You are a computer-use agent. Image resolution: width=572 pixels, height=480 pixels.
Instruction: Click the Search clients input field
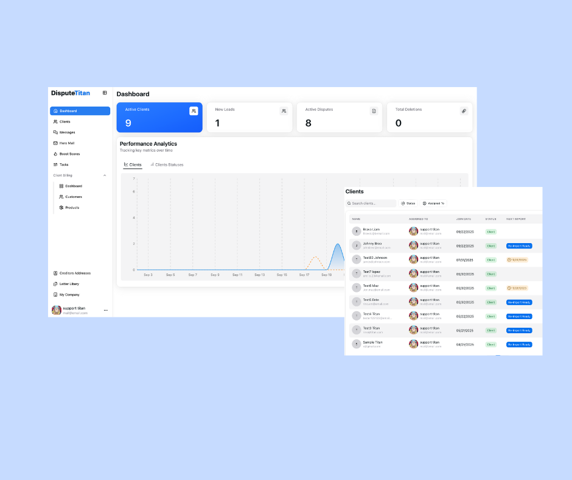point(371,203)
